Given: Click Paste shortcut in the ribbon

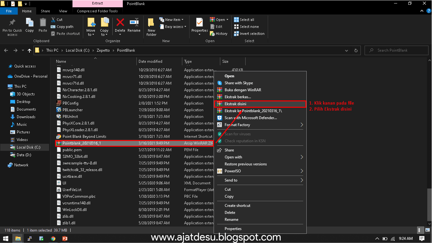Looking at the screenshot, I should click(x=65, y=34).
